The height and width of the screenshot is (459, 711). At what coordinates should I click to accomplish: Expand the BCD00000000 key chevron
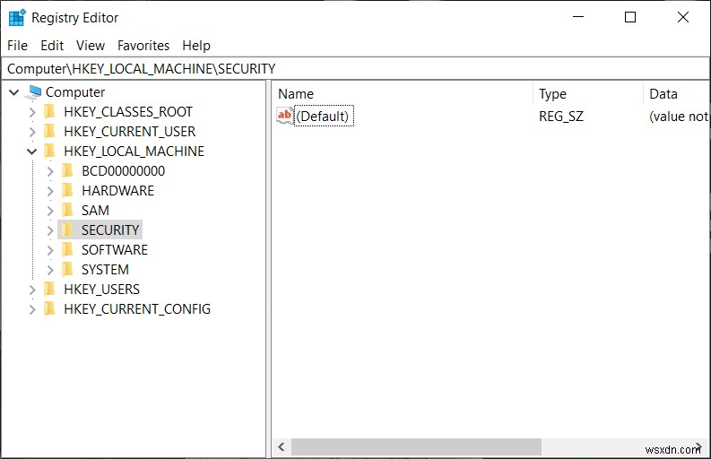coord(50,171)
